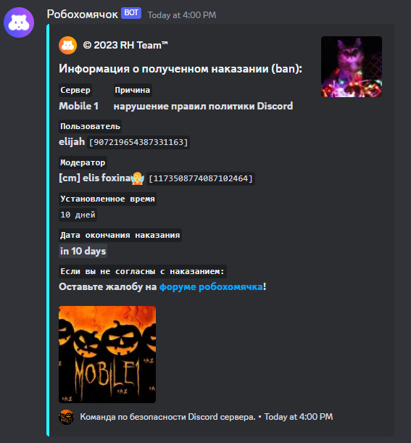The height and width of the screenshot is (443, 411).
Task: Click user ID 907219654387331163 code block
Action: (138, 142)
